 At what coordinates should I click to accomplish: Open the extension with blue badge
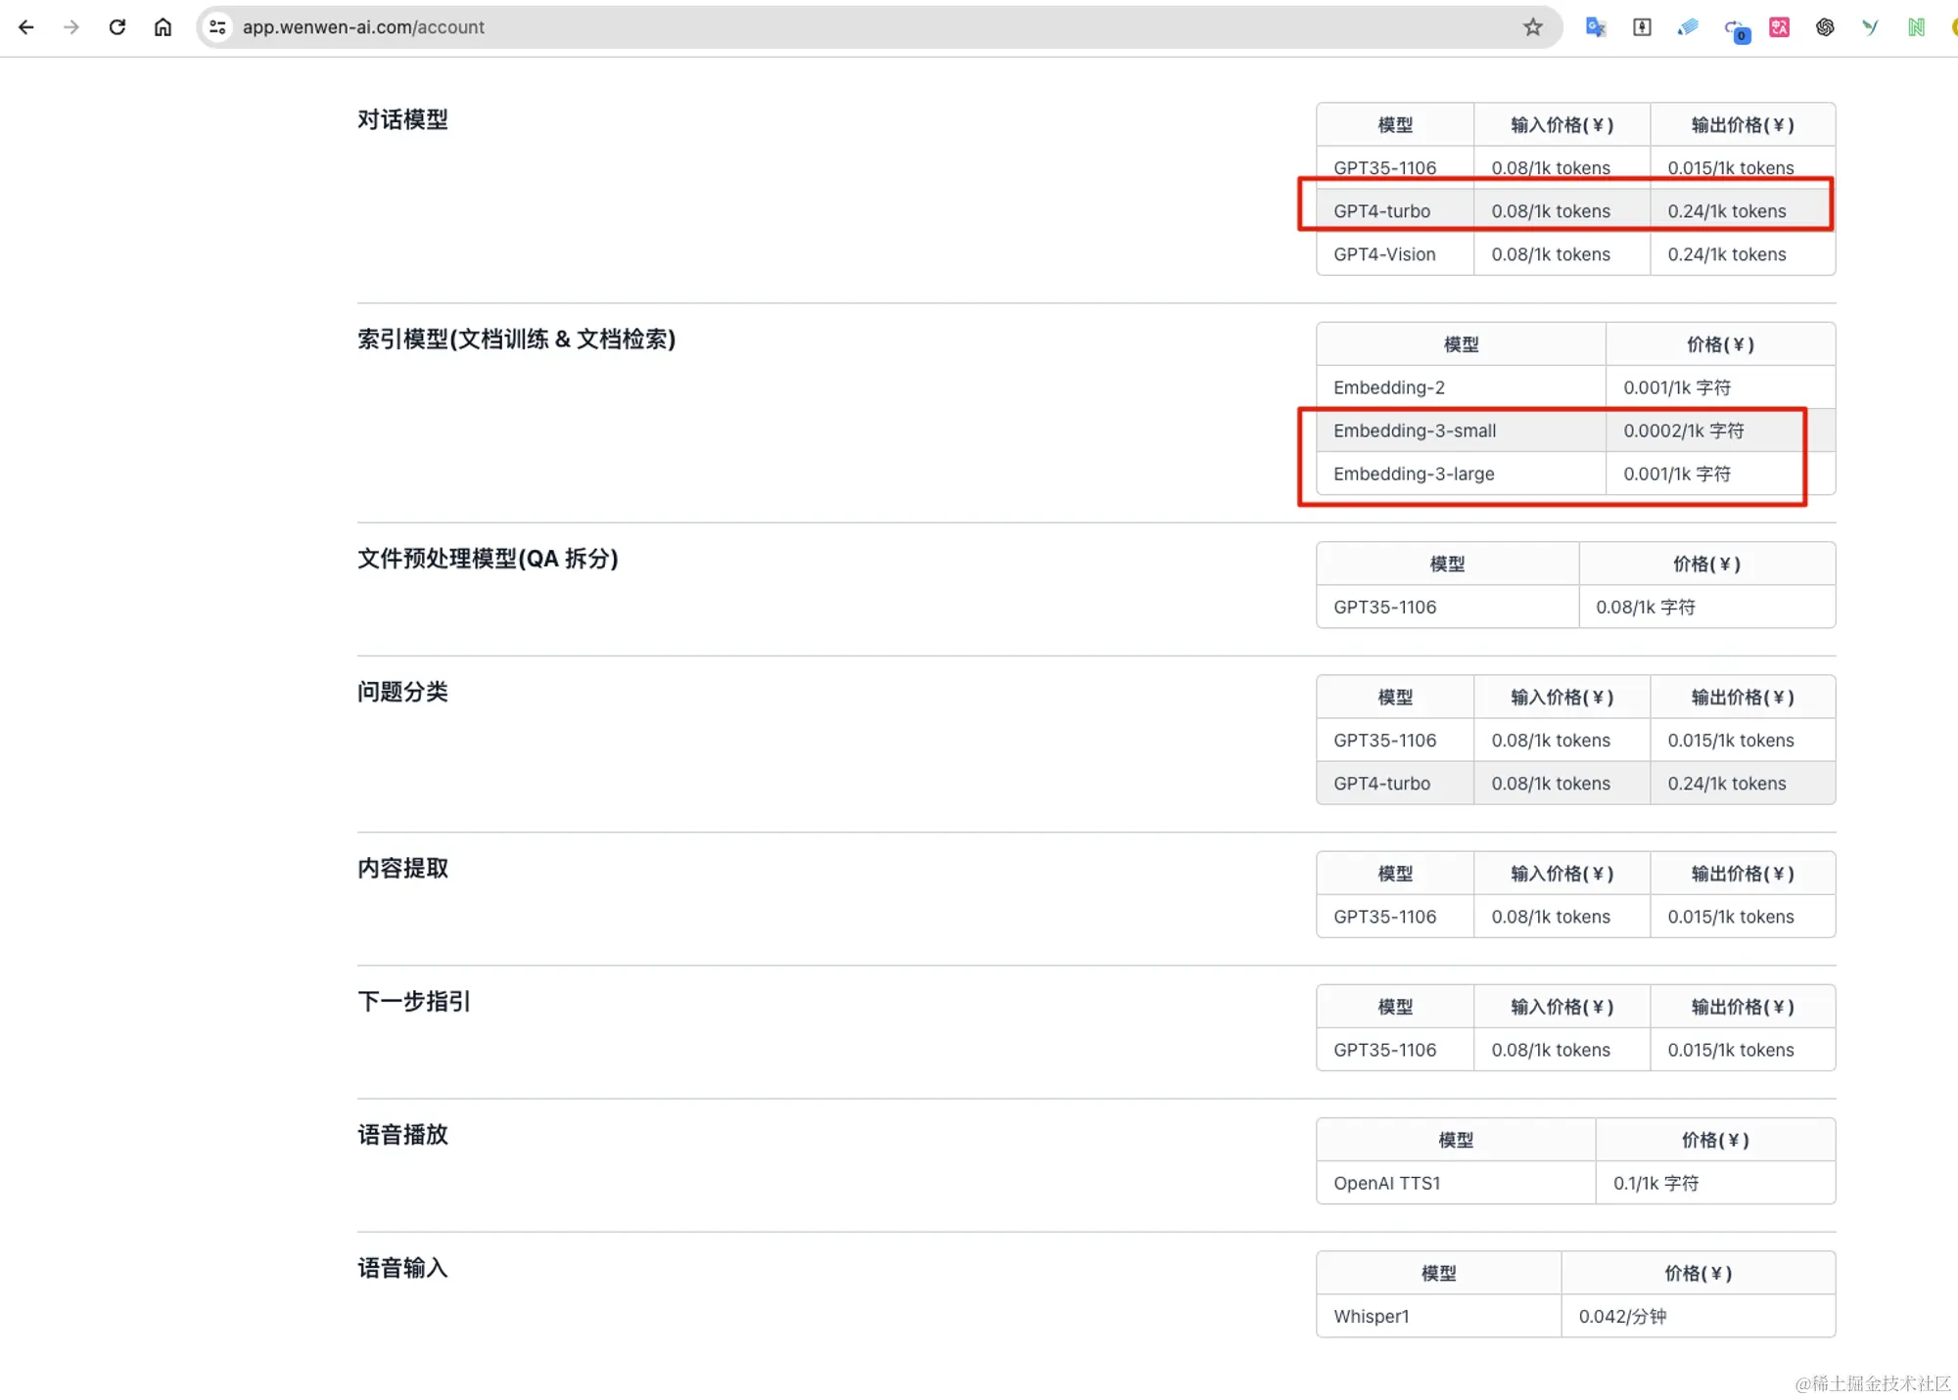coord(1736,29)
